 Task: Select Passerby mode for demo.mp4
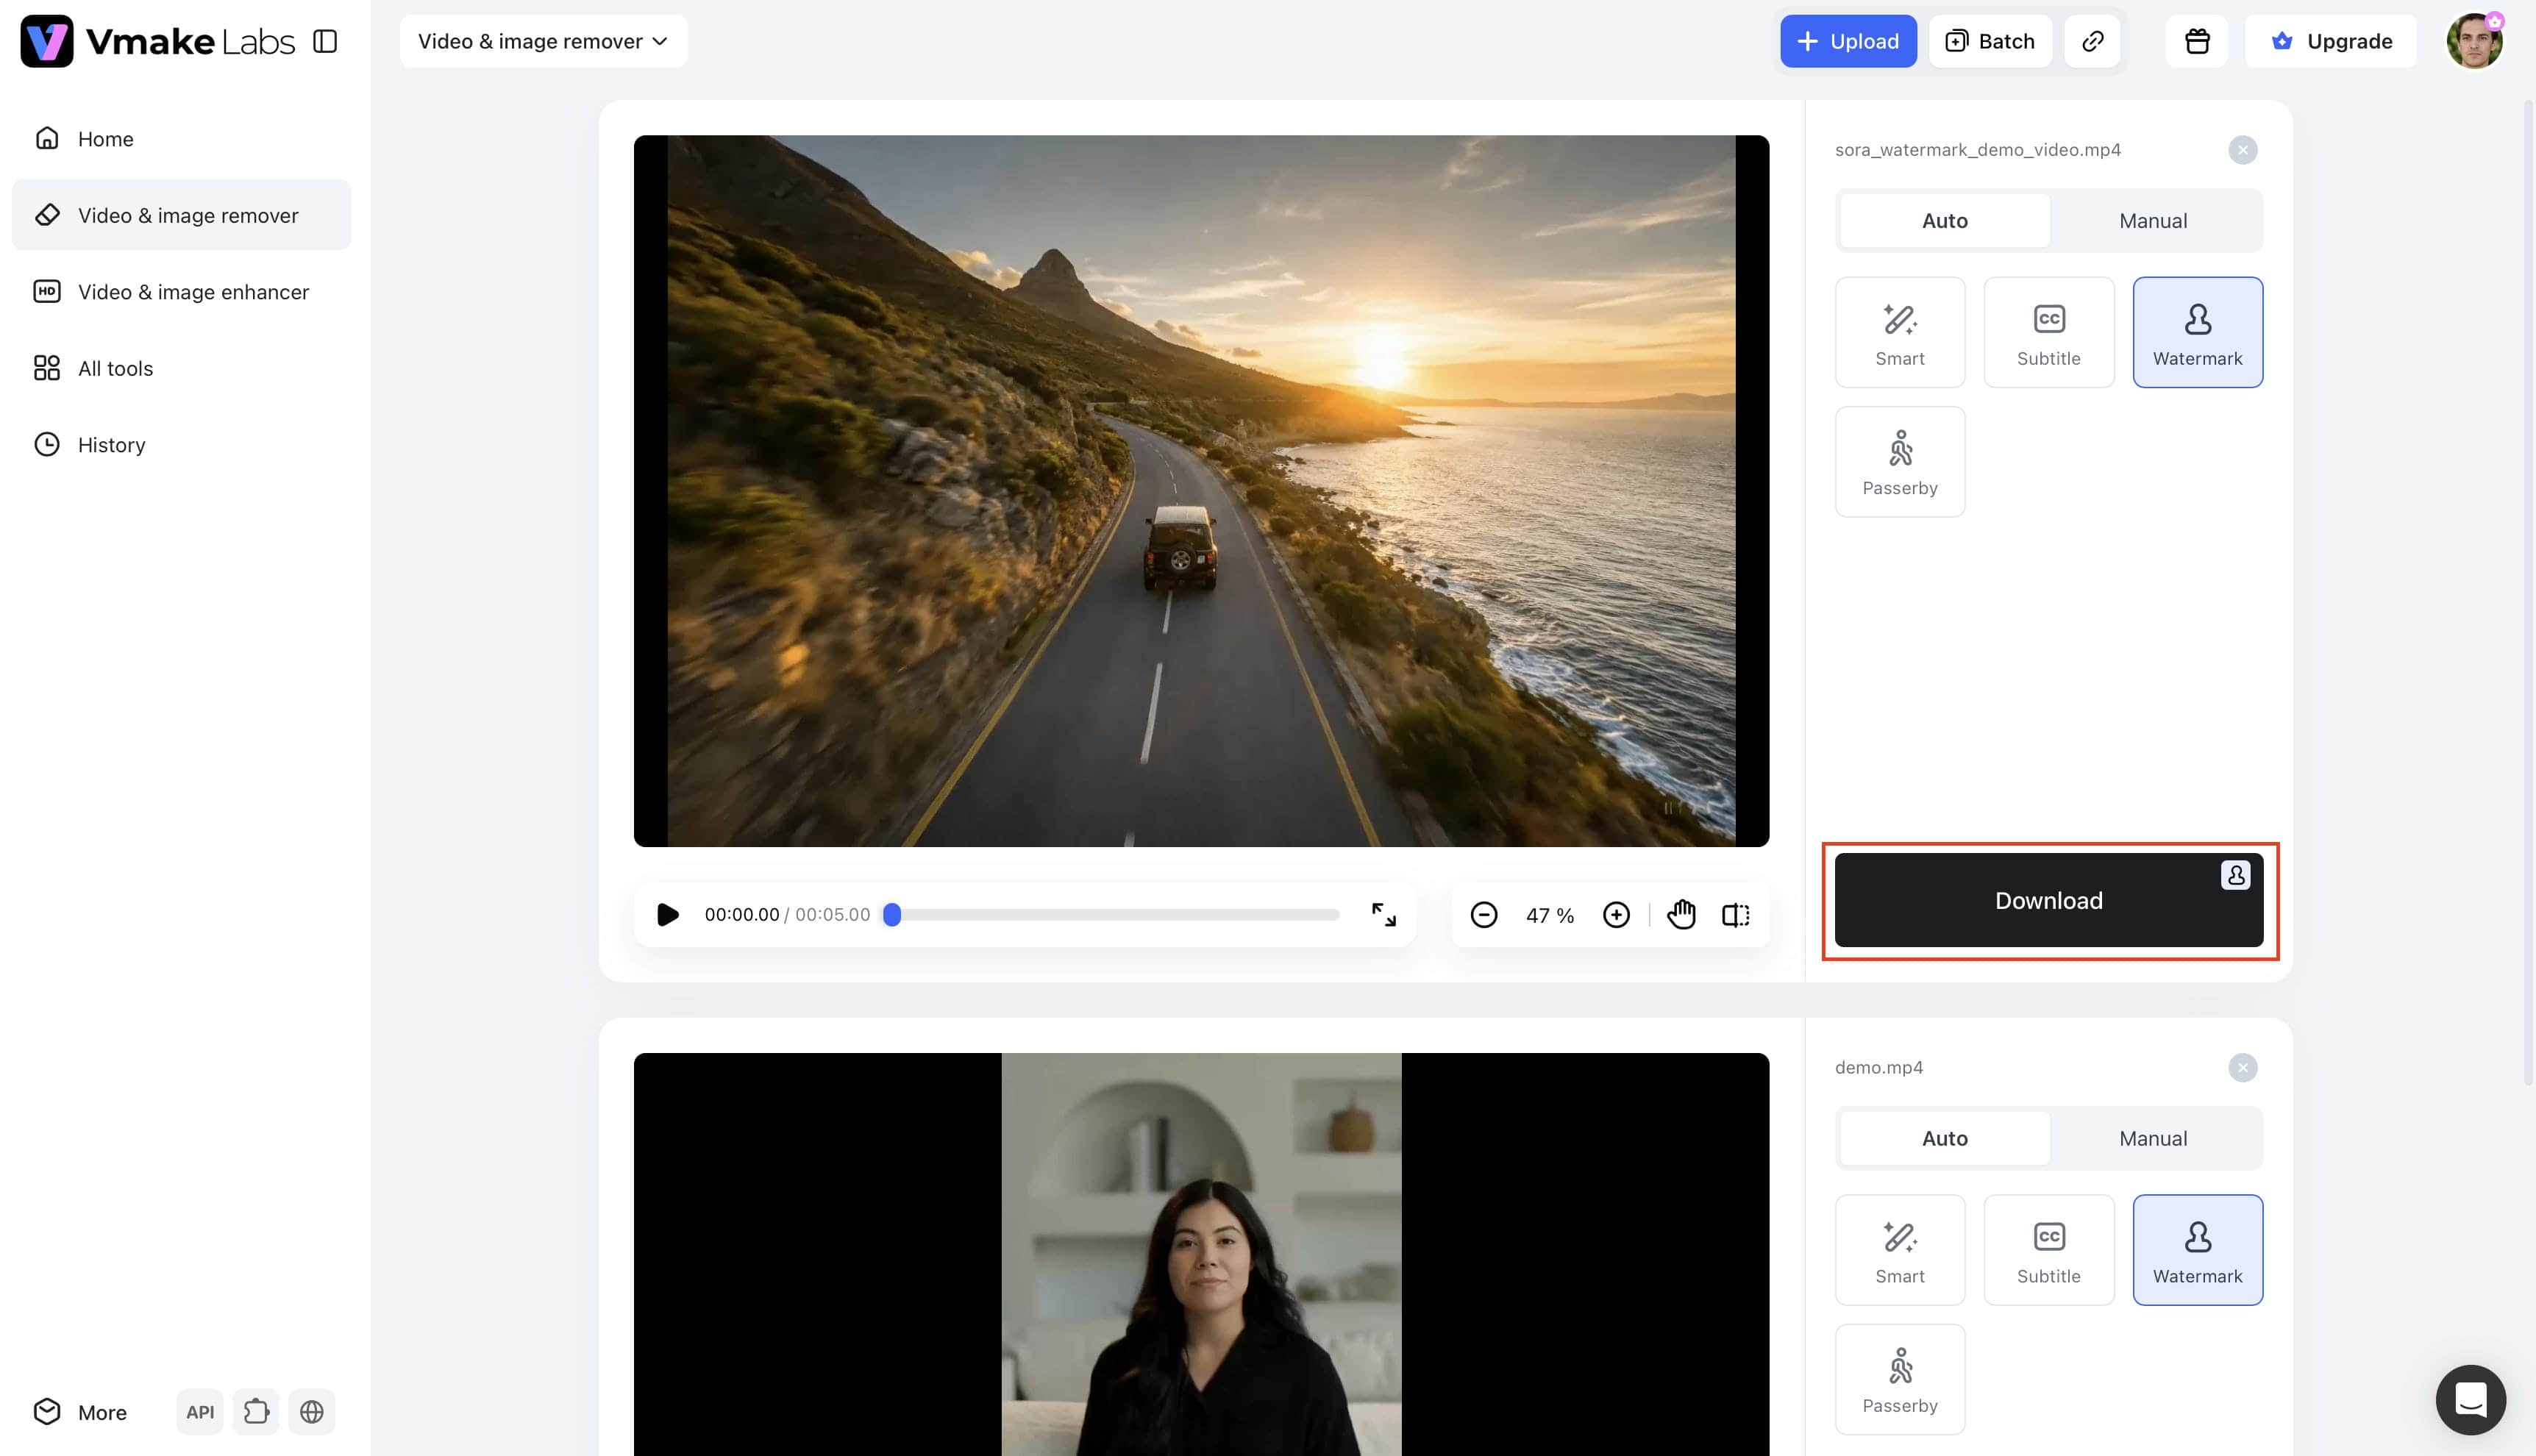1900,1380
